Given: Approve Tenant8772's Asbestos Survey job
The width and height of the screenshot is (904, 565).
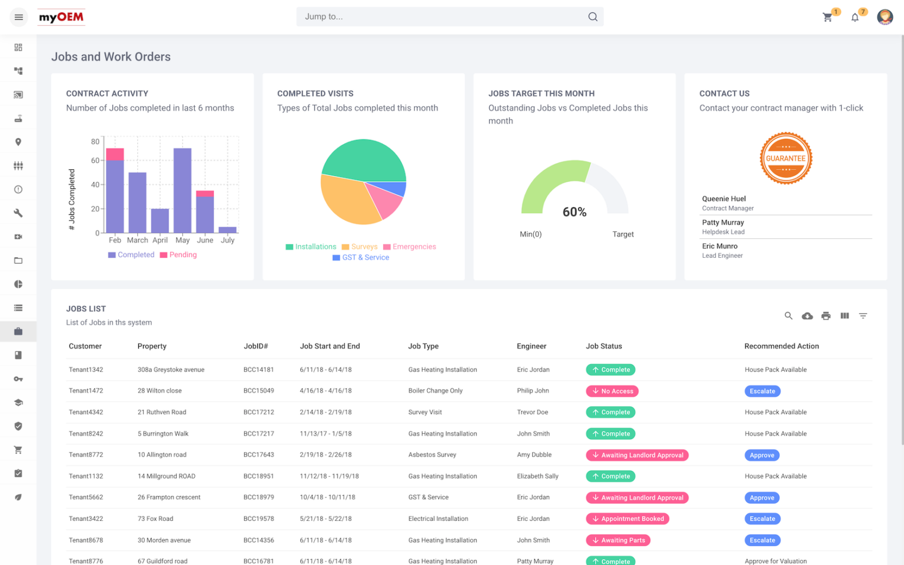Looking at the screenshot, I should point(762,455).
